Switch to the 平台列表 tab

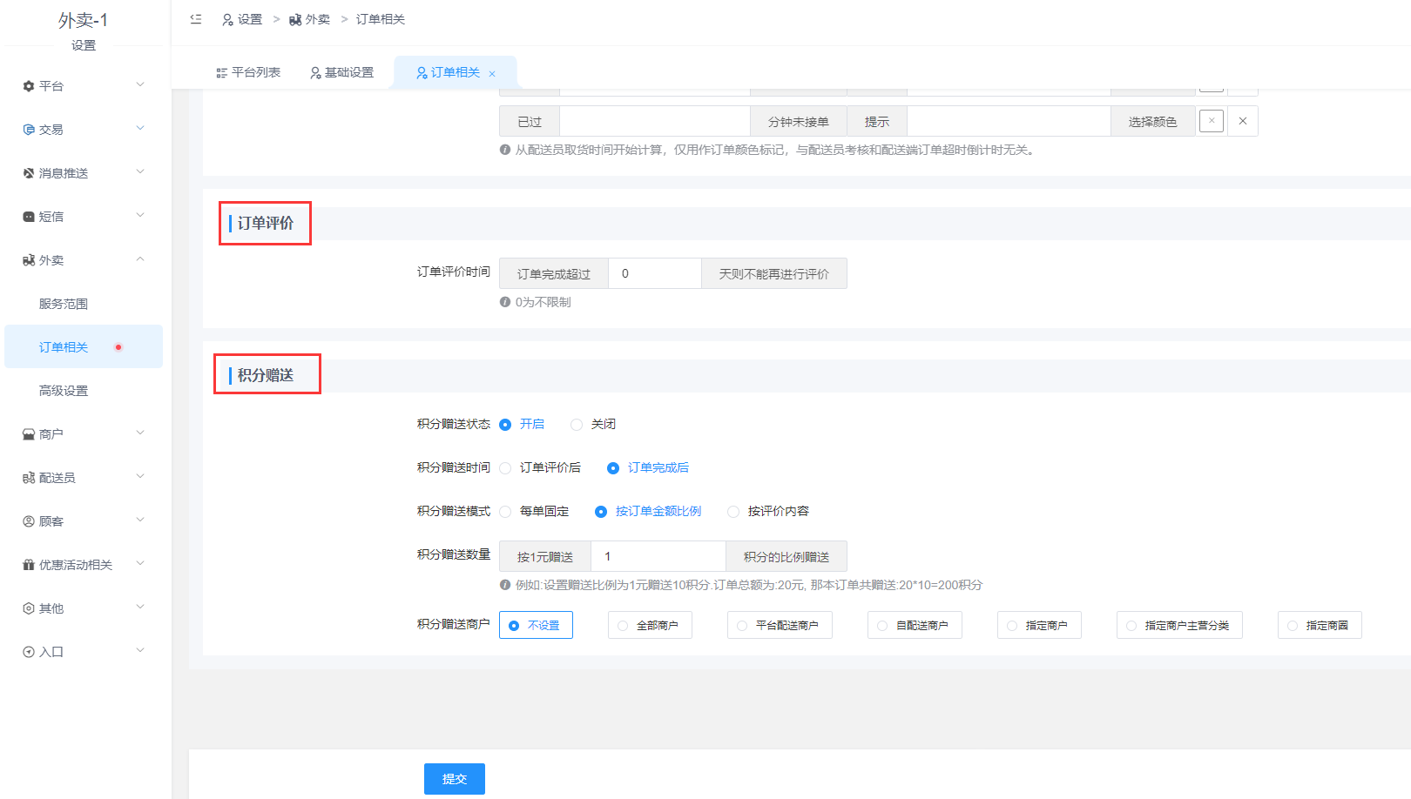[248, 72]
